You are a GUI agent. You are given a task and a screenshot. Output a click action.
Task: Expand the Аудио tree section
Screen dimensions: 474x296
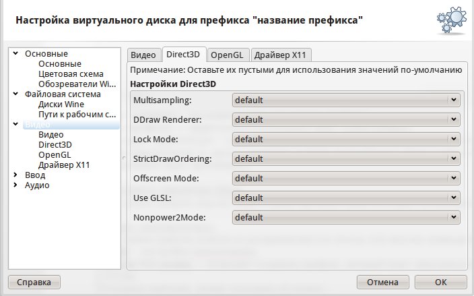coord(15,185)
